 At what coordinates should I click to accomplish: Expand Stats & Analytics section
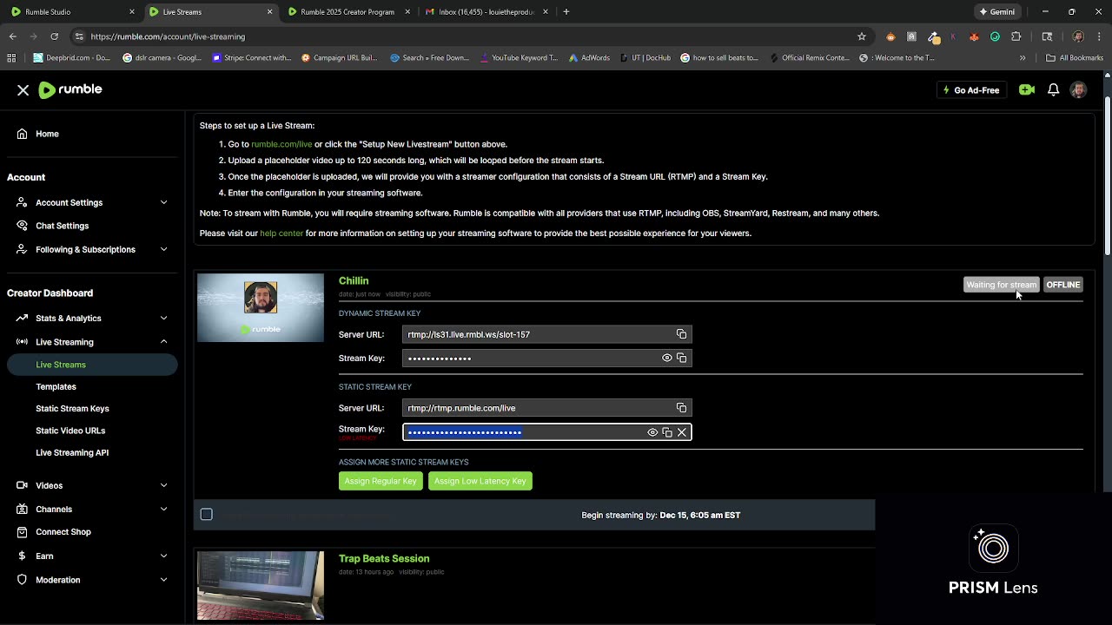(x=90, y=318)
